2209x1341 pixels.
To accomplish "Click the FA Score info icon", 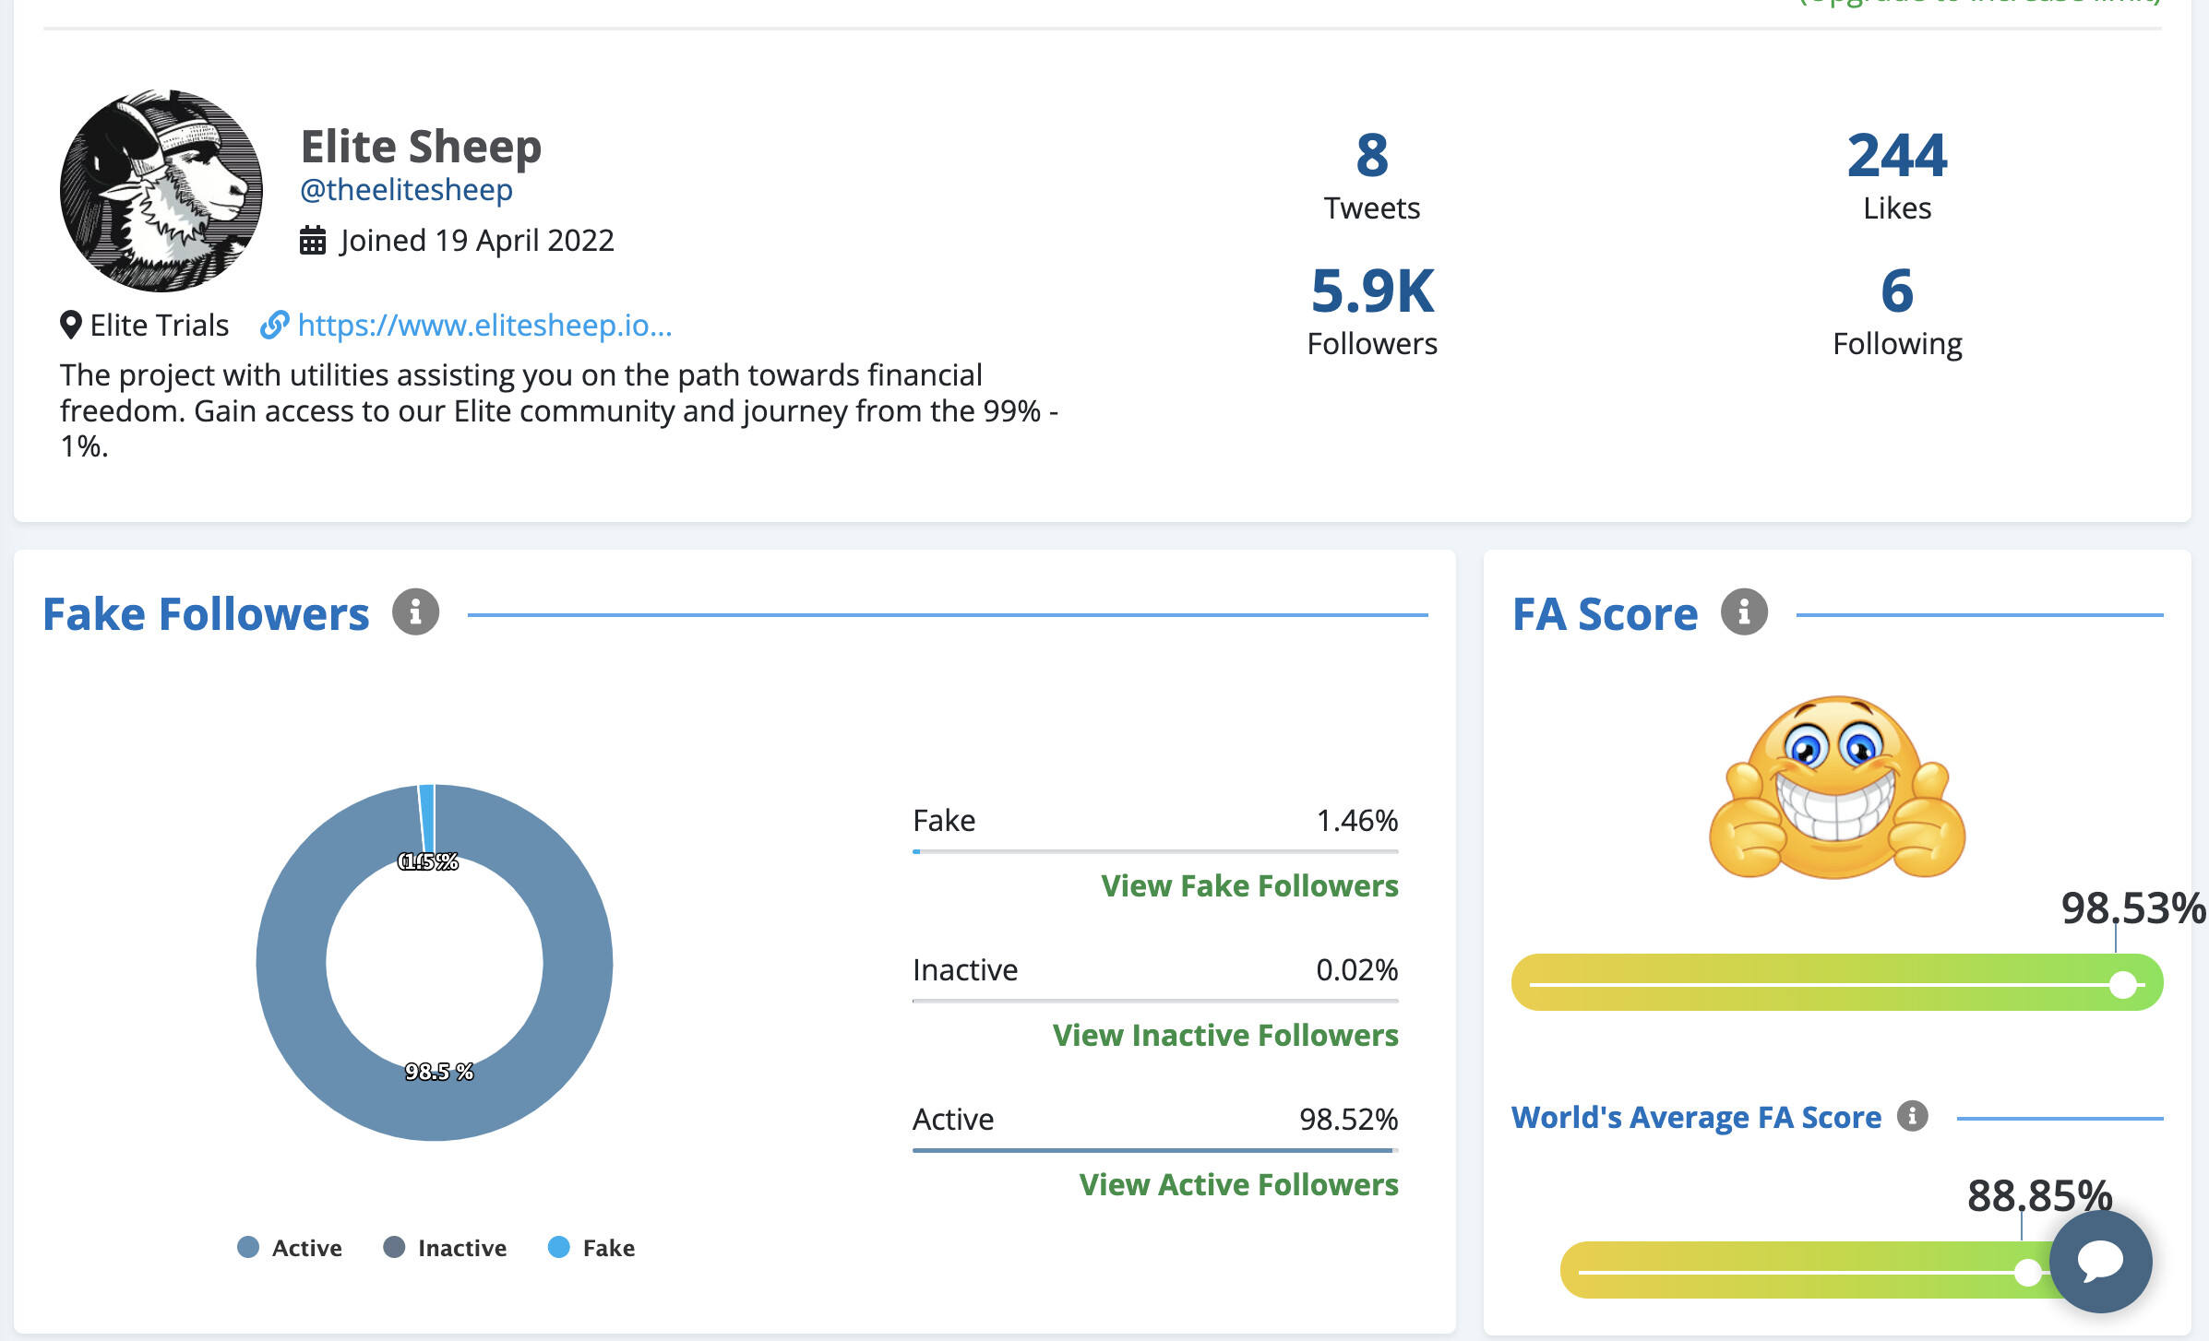I will [x=1744, y=612].
